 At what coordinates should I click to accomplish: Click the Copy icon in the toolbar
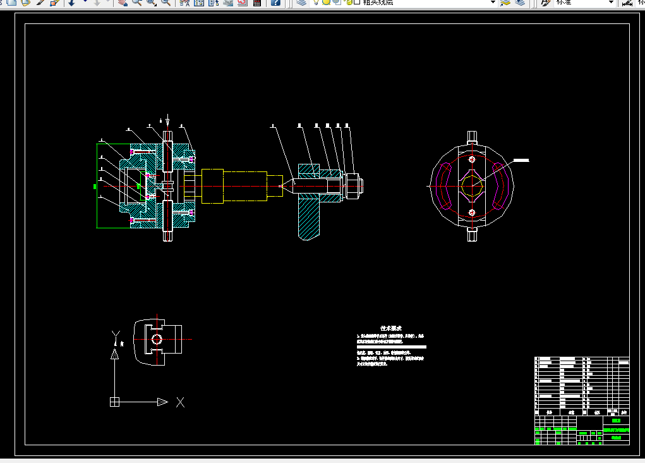click(11, 3)
